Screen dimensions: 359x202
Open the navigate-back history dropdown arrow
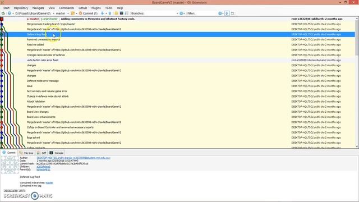coord(13,13)
